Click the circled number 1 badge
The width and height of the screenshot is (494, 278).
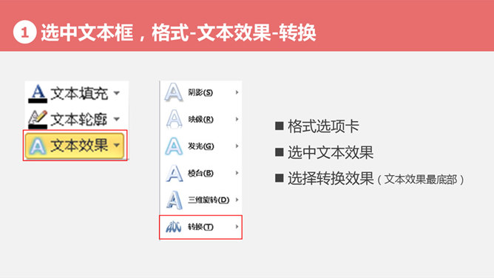pyautogui.click(x=25, y=32)
